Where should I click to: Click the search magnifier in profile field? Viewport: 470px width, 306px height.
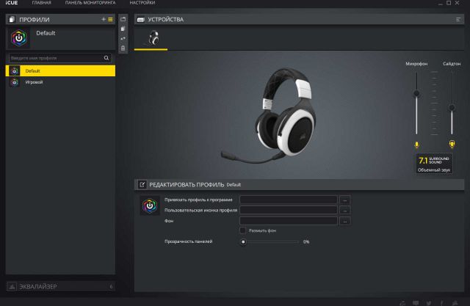pos(106,57)
